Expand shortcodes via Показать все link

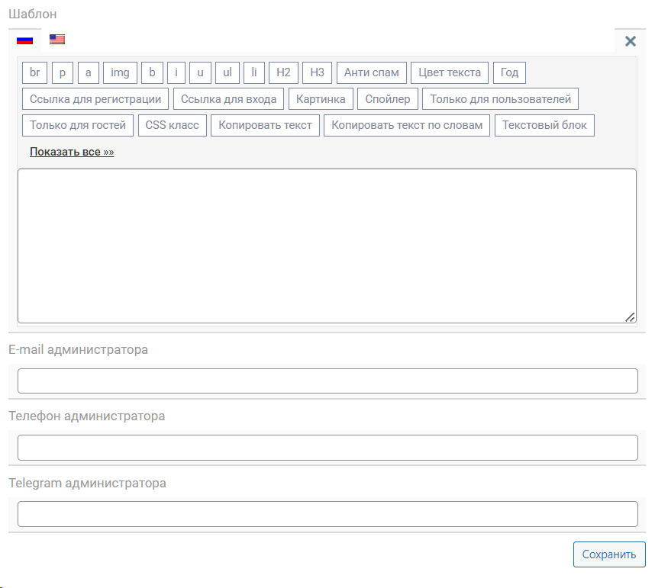pyautogui.click(x=72, y=152)
